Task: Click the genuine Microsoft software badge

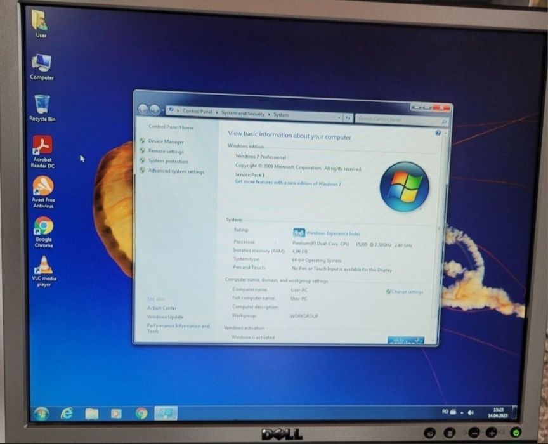Action: [x=405, y=339]
